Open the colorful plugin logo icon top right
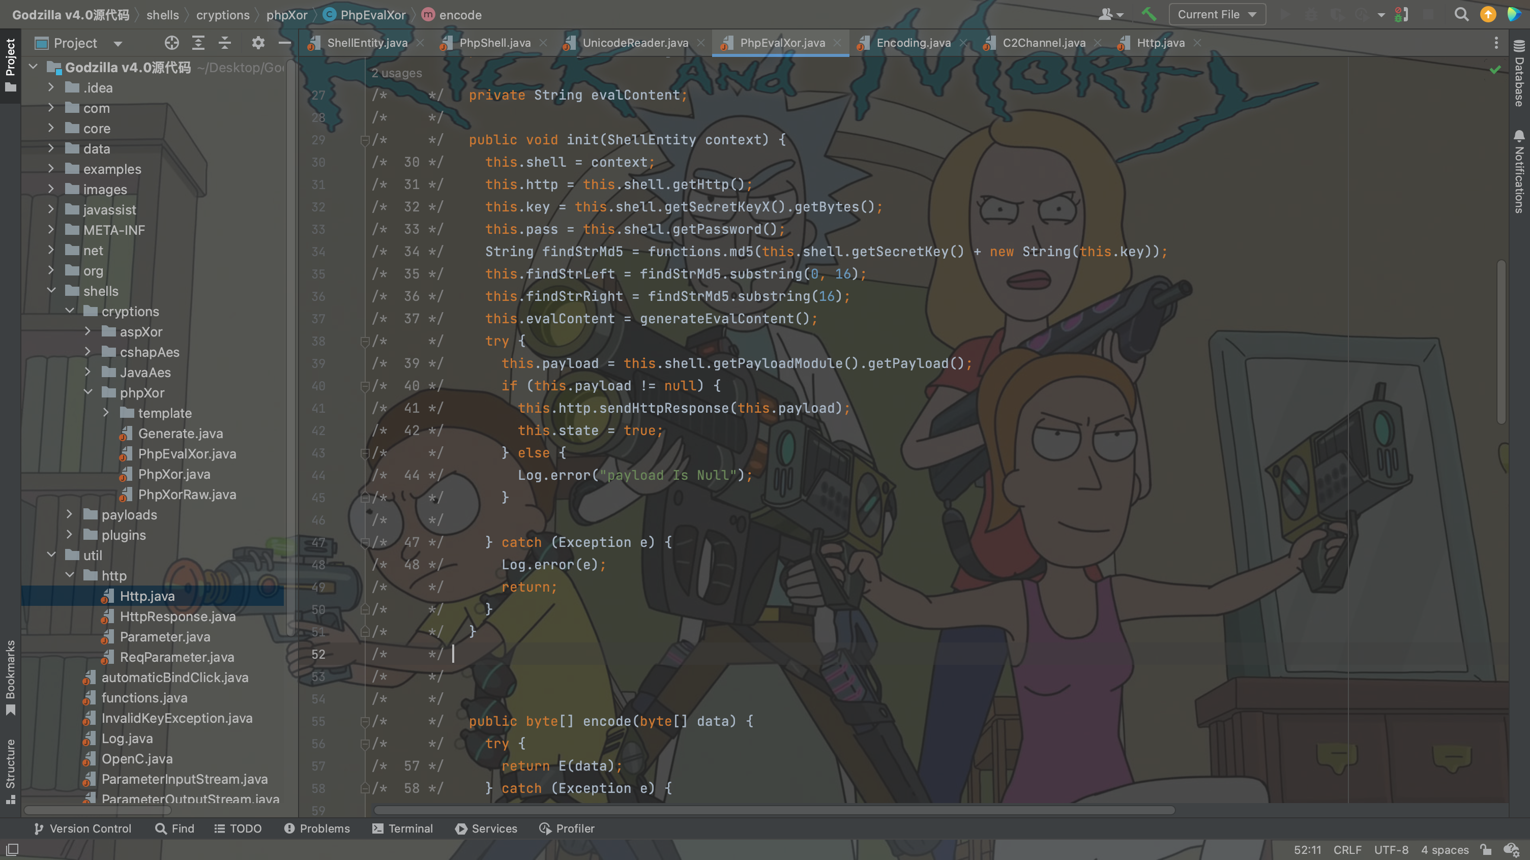Viewport: 1530px width, 860px height. point(1514,14)
